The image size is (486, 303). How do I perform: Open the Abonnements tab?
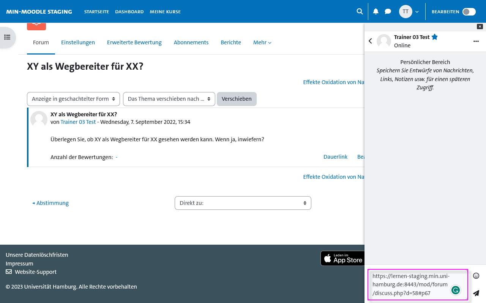click(x=191, y=42)
